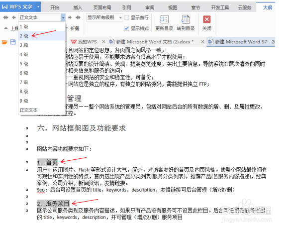Click text 网站内容功能要求如下：
This screenshot has height=230, width=289.
coord(64,149)
